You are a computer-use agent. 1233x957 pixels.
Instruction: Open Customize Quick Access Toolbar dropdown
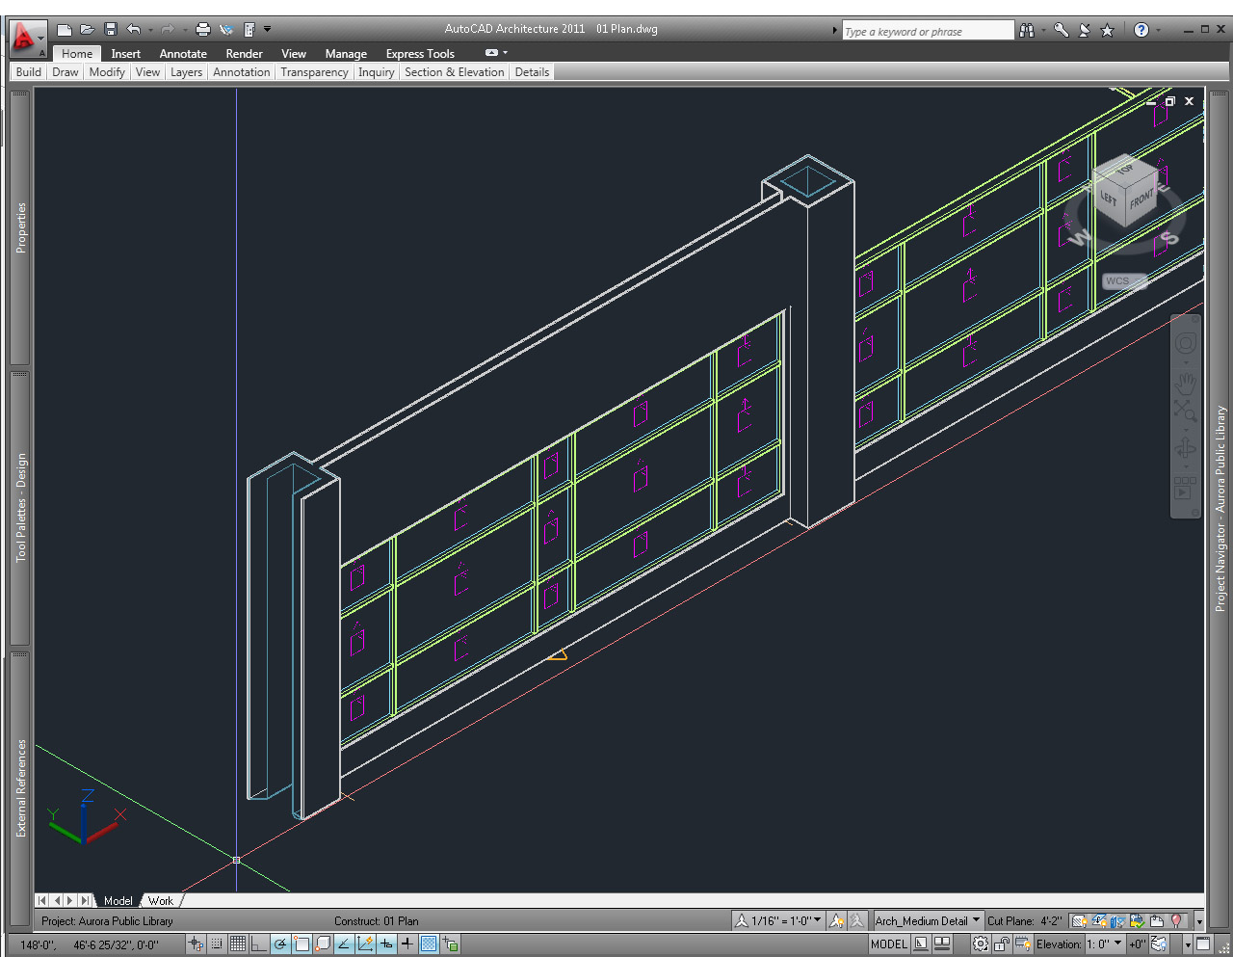click(267, 30)
